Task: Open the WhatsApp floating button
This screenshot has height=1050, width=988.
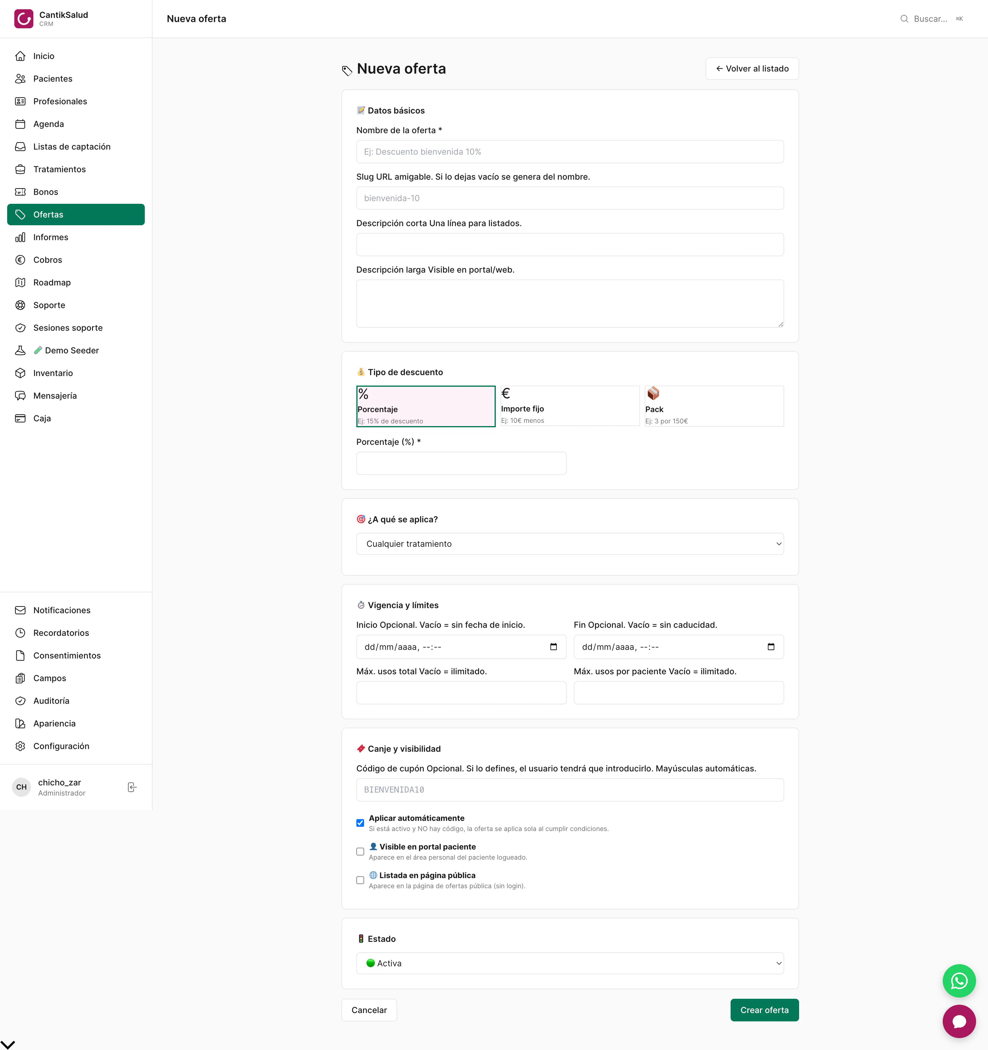Action: [959, 981]
